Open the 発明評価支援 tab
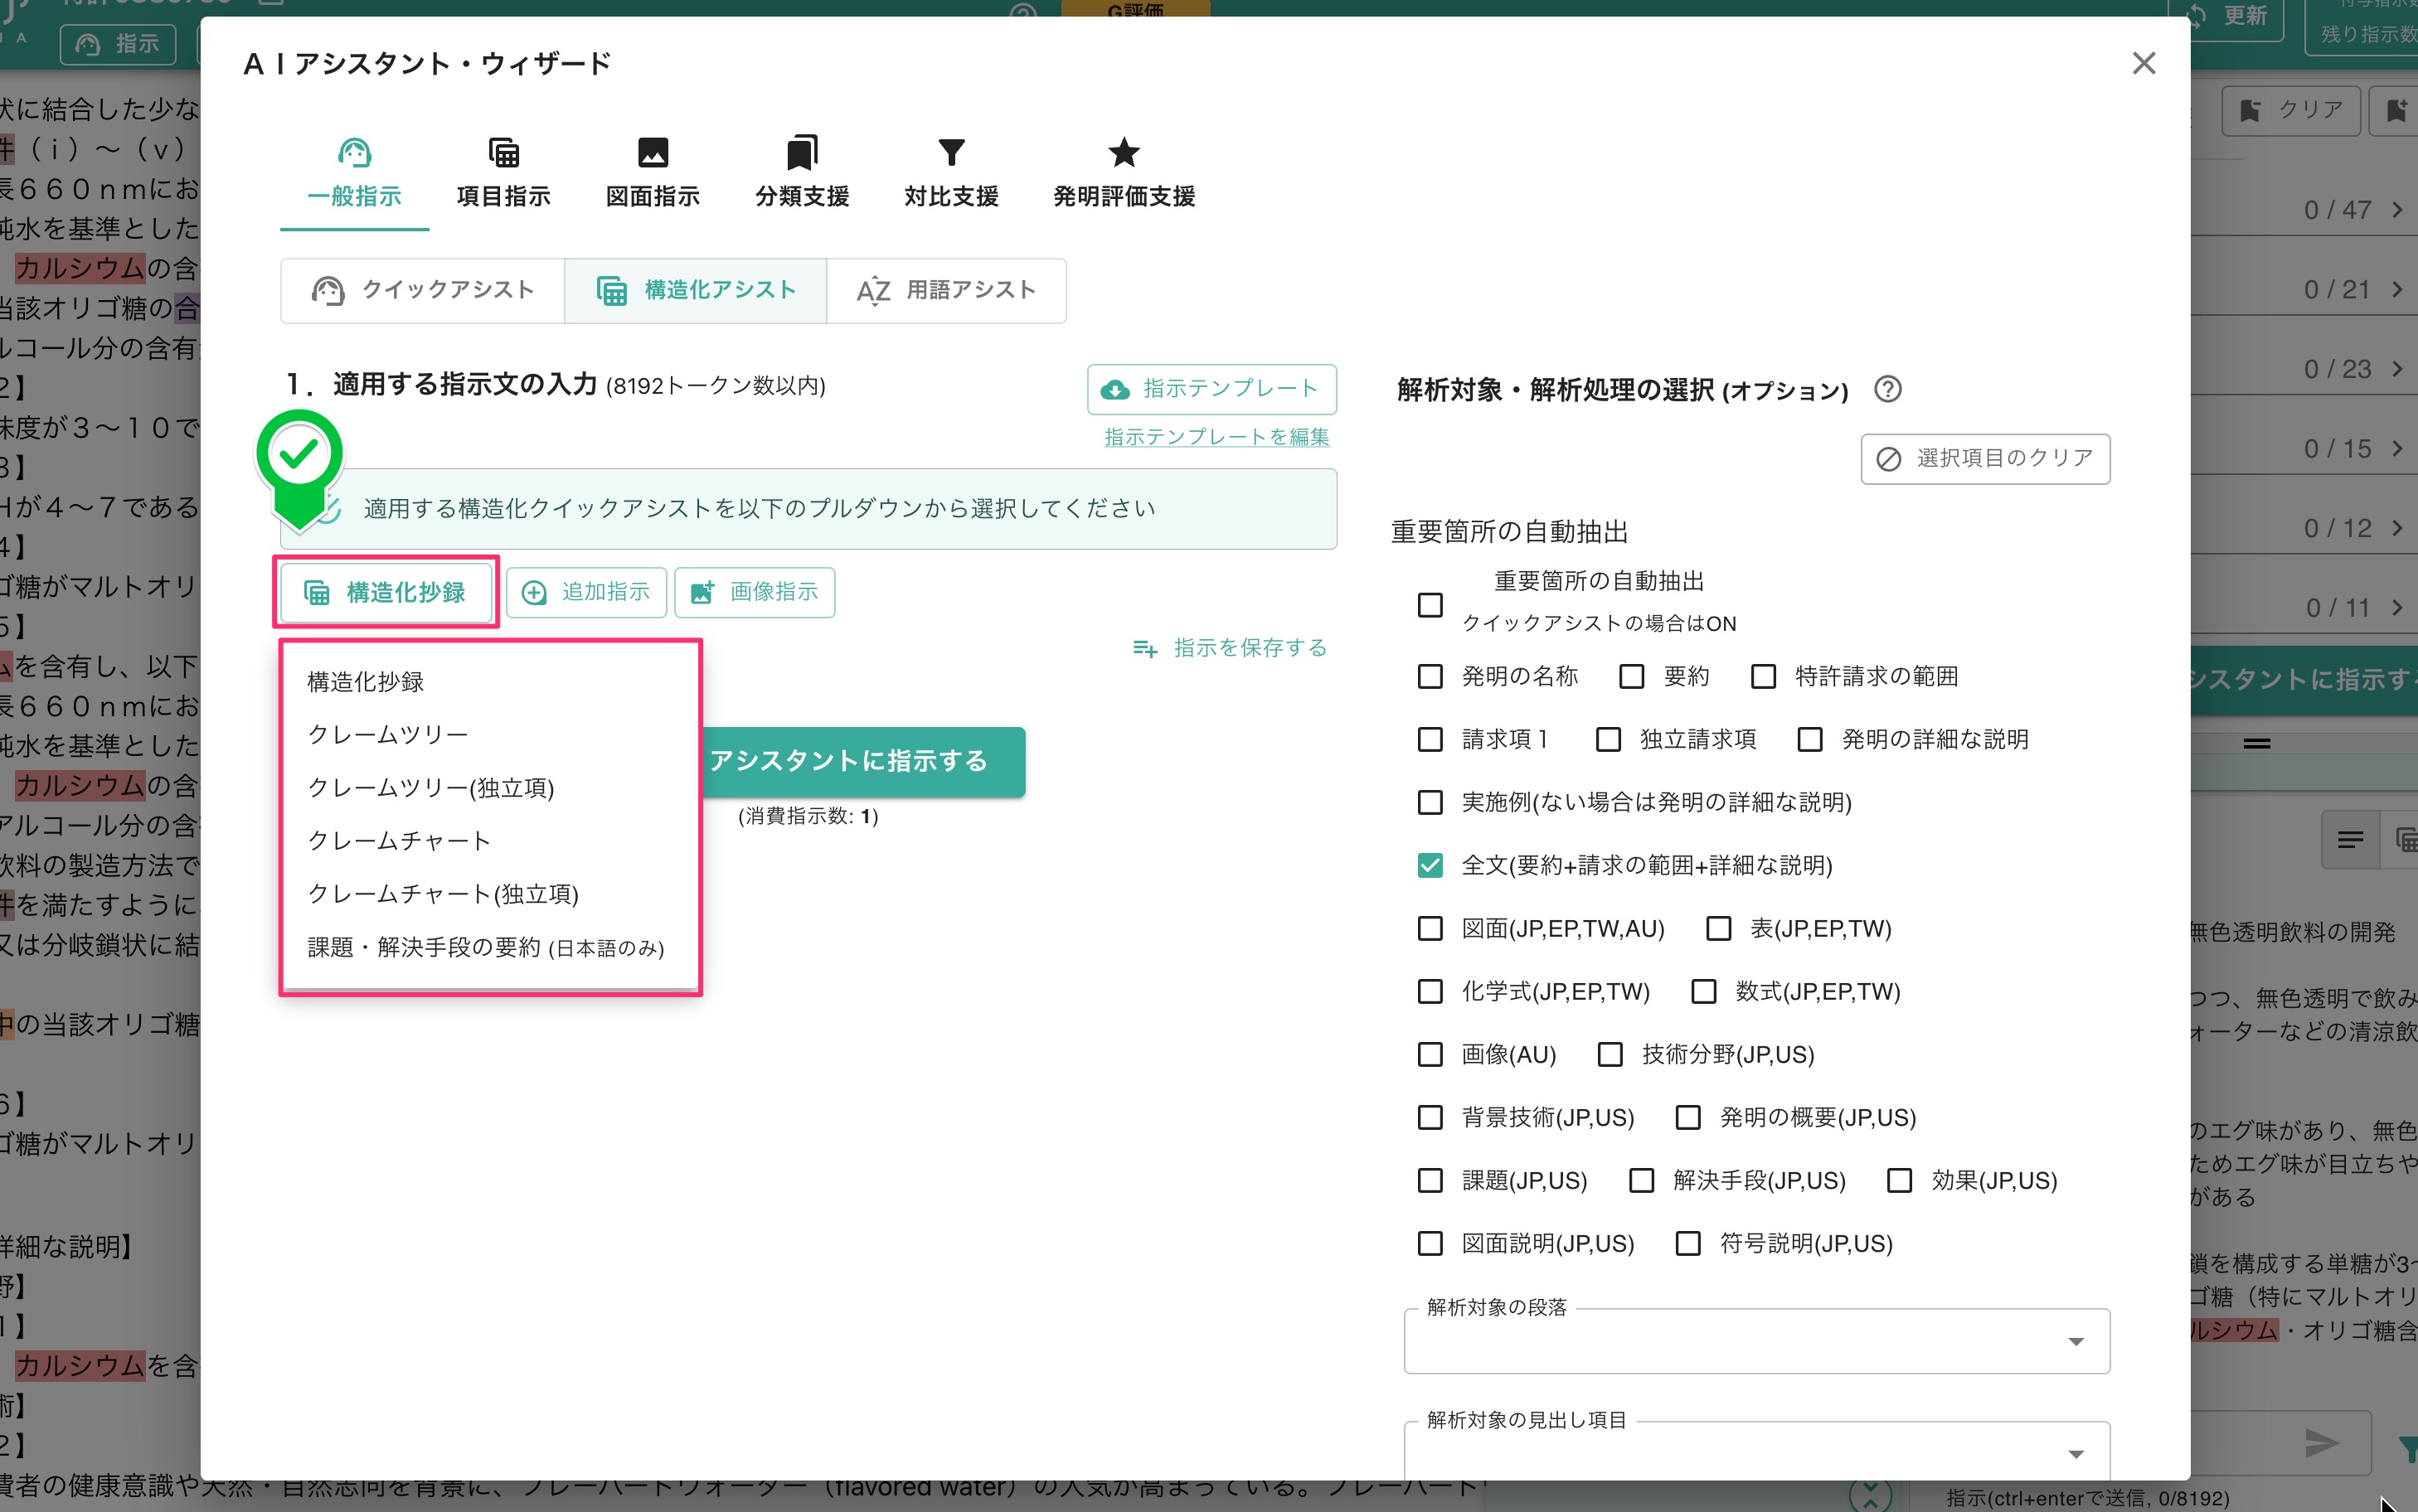The height and width of the screenshot is (1512, 2418). pos(1124,174)
